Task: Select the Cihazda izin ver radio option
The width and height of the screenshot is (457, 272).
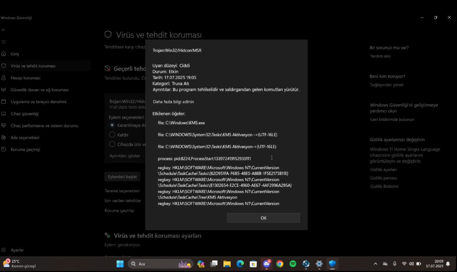Action: coord(112,144)
